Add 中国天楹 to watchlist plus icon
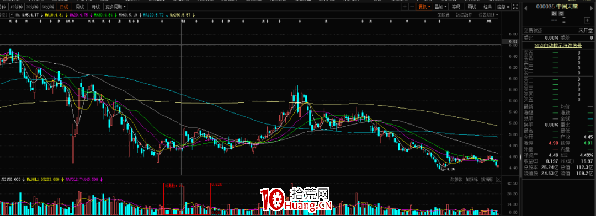The height and width of the screenshot is (216, 596). (x=587, y=20)
